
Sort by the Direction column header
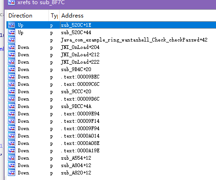coord(28,16)
